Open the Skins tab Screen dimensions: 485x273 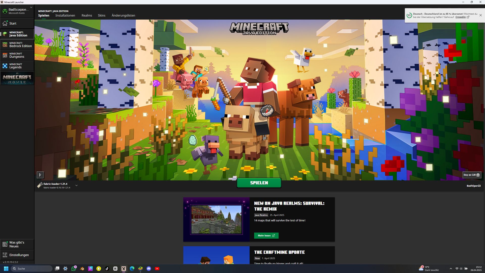[x=102, y=15]
